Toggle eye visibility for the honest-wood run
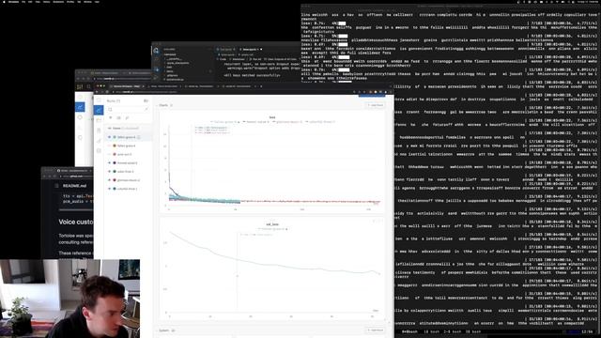 coord(110,162)
